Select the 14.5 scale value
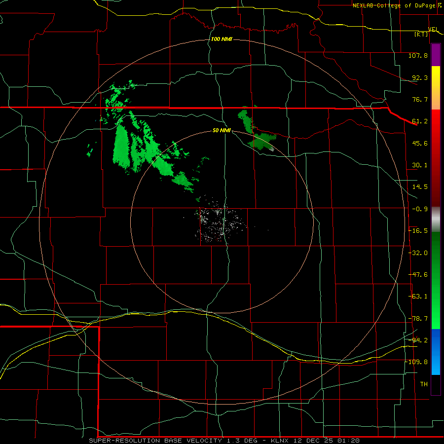Image resolution: width=444 pixels, height=444 pixels. point(420,187)
